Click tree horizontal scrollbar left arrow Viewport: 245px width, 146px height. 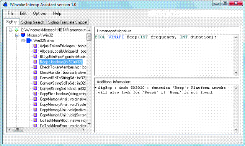(x=9, y=129)
